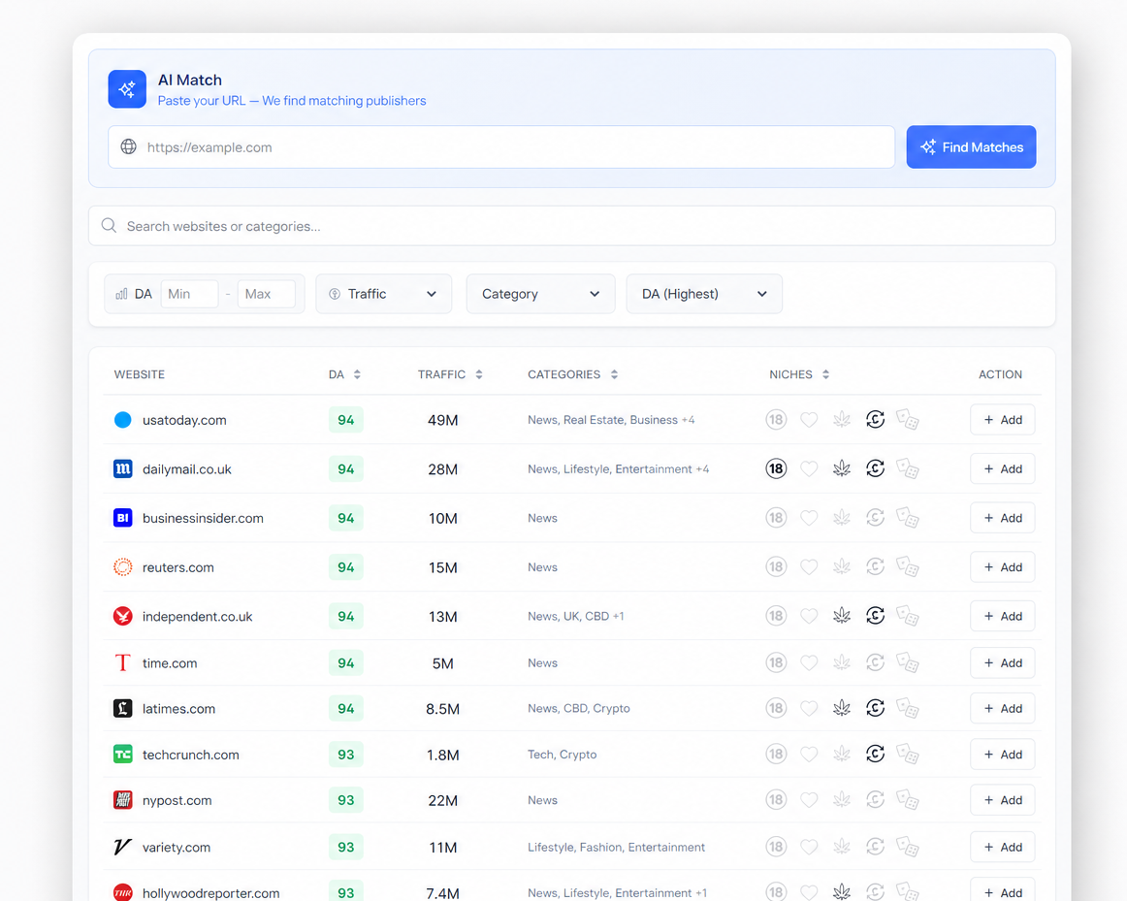The image size is (1127, 901).
Task: Click the ACTION column header
Action: tap(1000, 374)
